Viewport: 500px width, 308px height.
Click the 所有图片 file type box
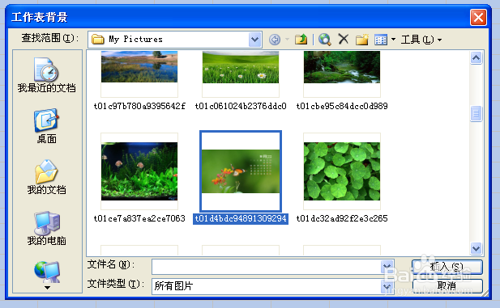(x=272, y=286)
